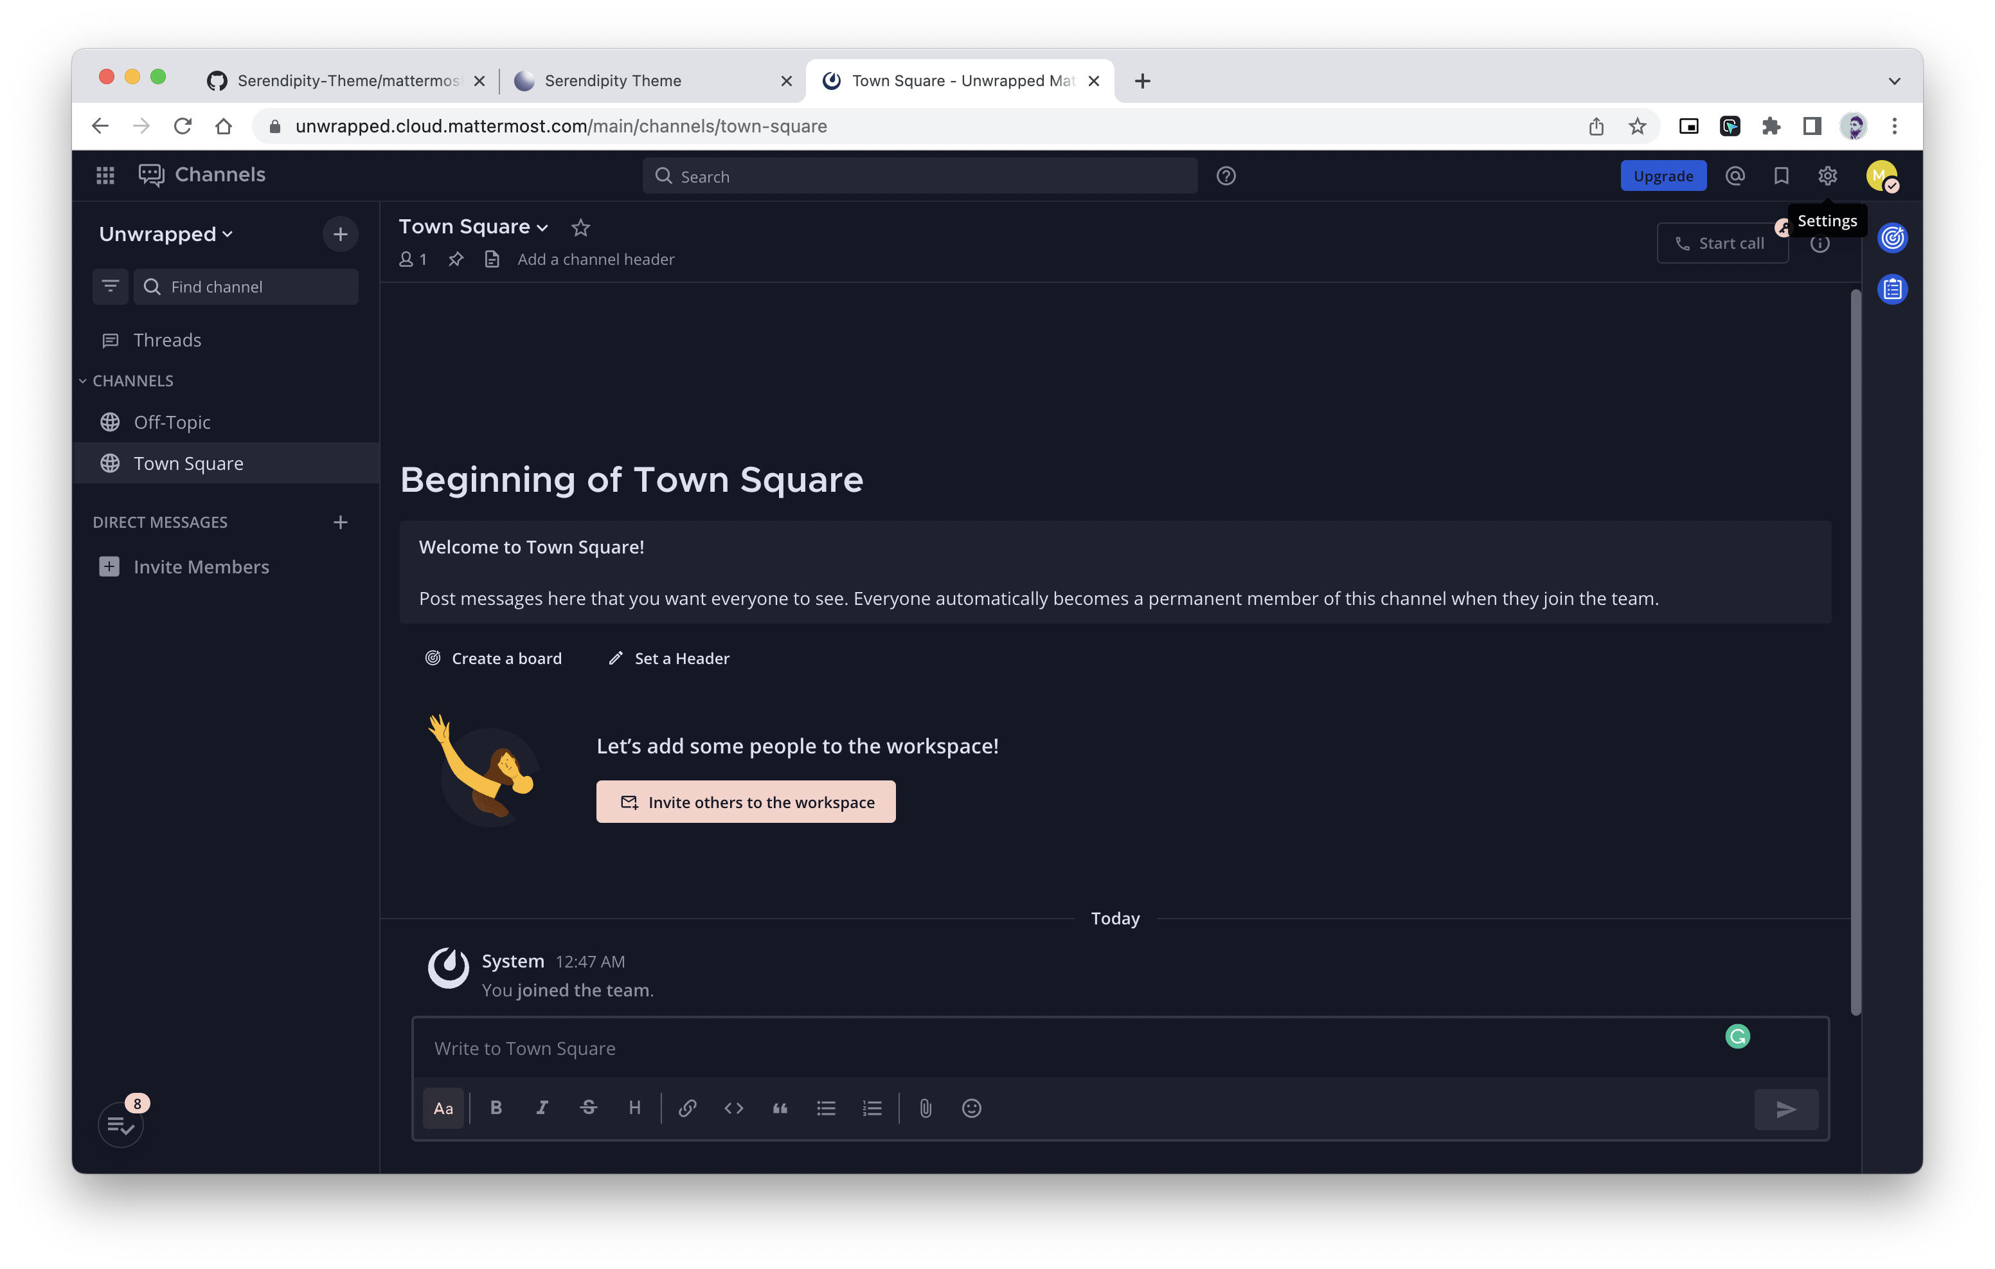Toggle bold formatting in composer
This screenshot has height=1269, width=1995.
[x=496, y=1108]
